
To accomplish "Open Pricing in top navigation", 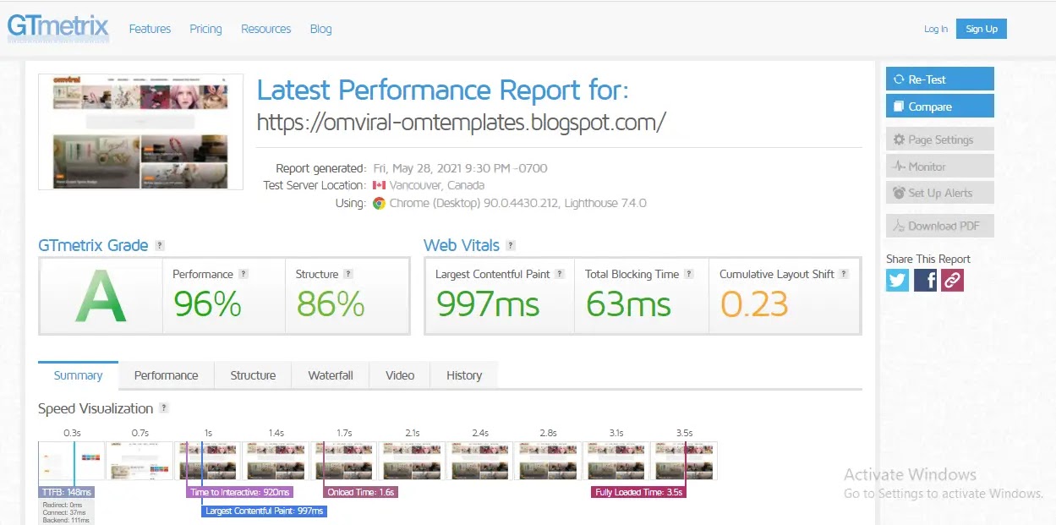I will coord(205,29).
